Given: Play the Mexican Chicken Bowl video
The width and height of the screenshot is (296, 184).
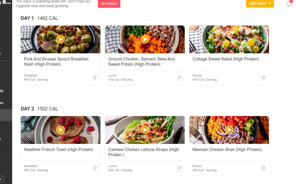Looking at the screenshot, I should click(229, 130).
